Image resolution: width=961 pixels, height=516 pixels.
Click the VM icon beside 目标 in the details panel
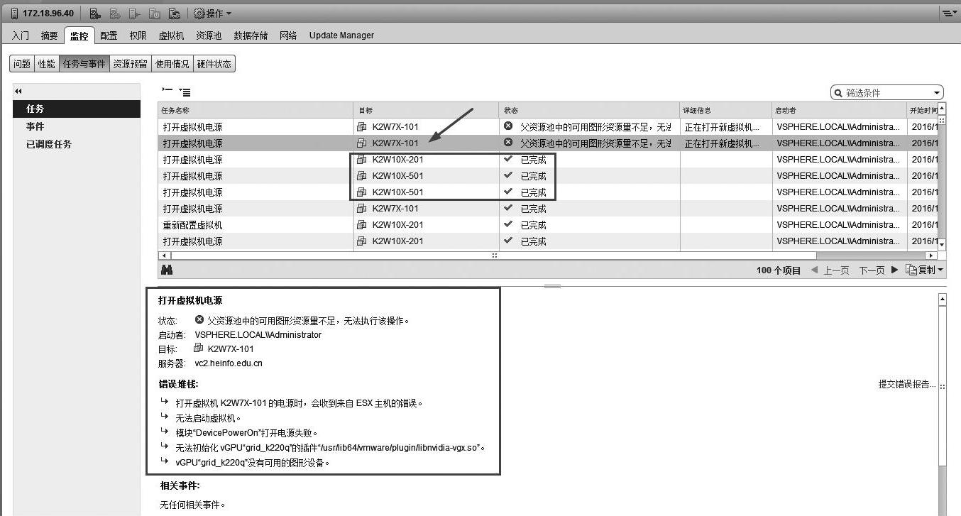click(x=198, y=348)
